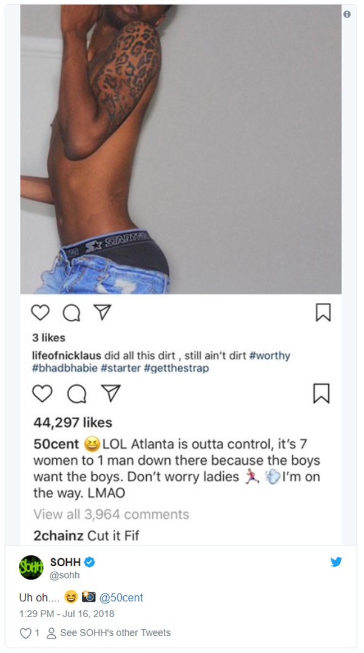This screenshot has height=653, width=364.
Task: Open the #bhadbhabie hashtag
Action: [65, 368]
